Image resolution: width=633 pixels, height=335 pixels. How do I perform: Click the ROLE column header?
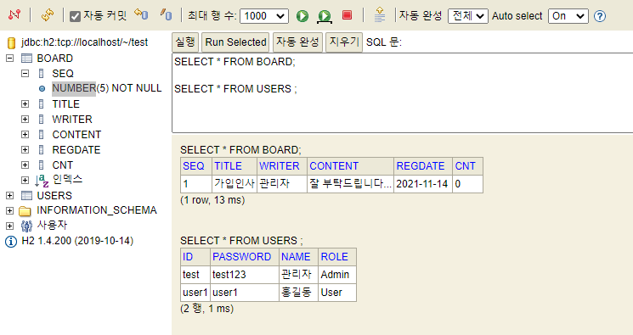coord(337,257)
